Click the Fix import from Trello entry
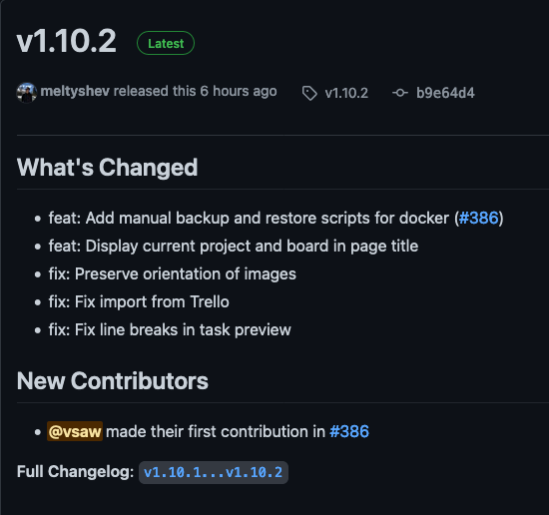549x515 pixels. (x=139, y=301)
